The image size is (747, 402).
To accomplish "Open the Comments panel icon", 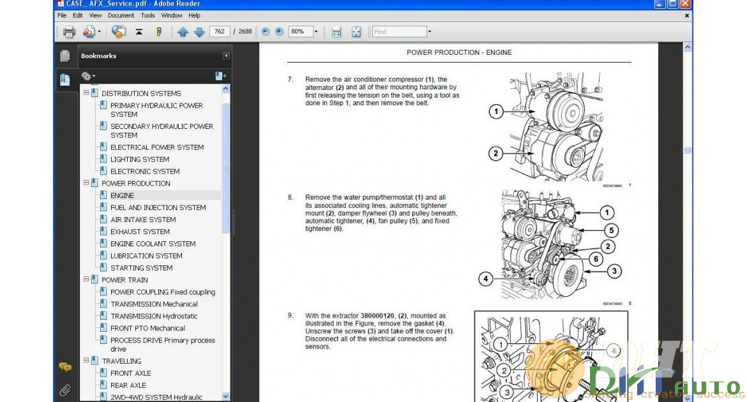I will (64, 367).
